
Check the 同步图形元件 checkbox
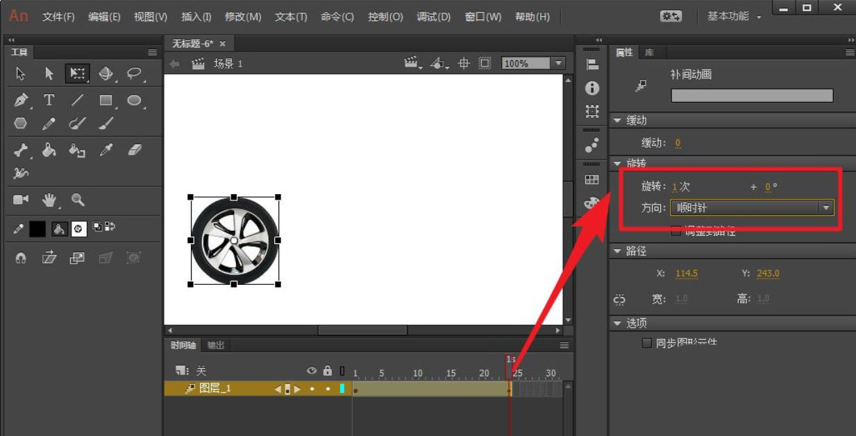647,342
